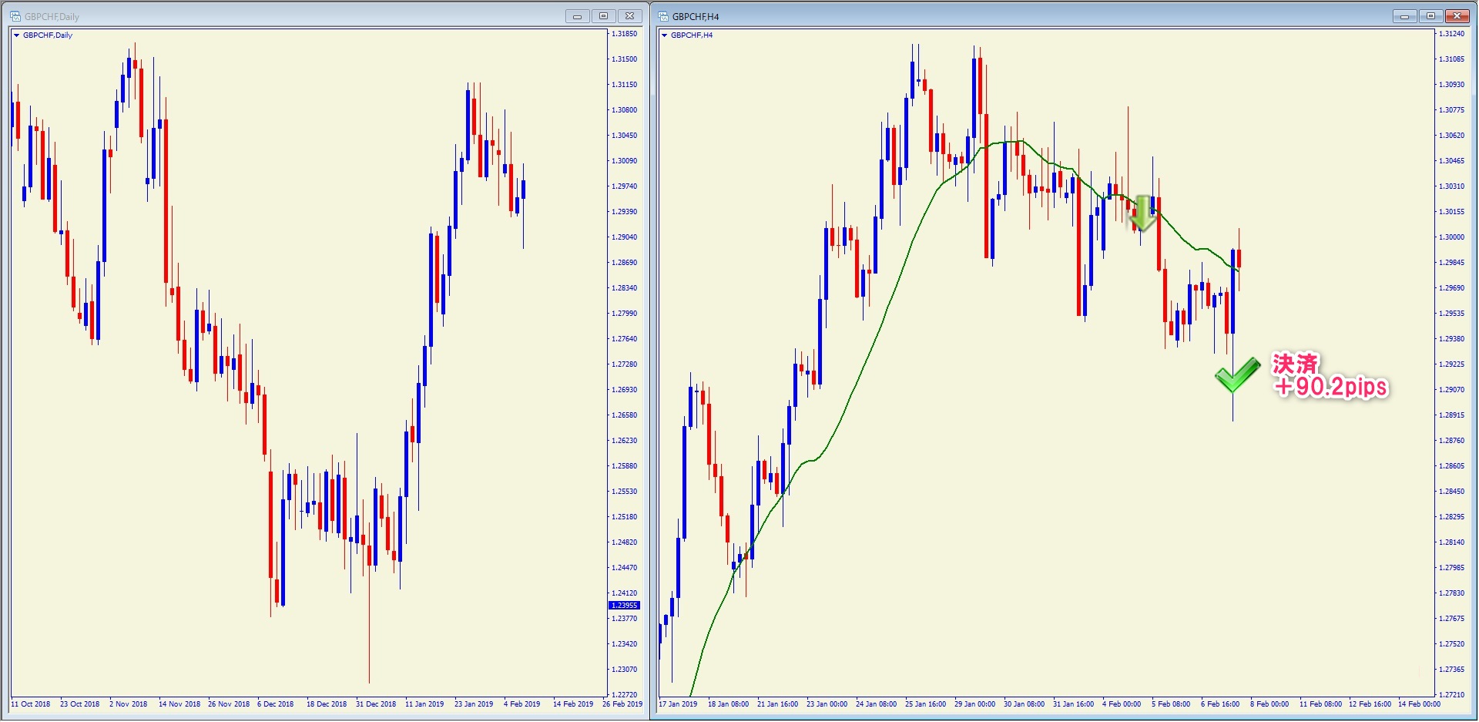Close the GBPCHF,H4 chart window
This screenshot has height=722, width=1479.
1457,16
